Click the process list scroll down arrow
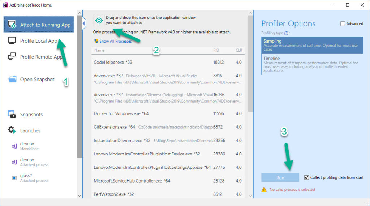 tap(251, 196)
